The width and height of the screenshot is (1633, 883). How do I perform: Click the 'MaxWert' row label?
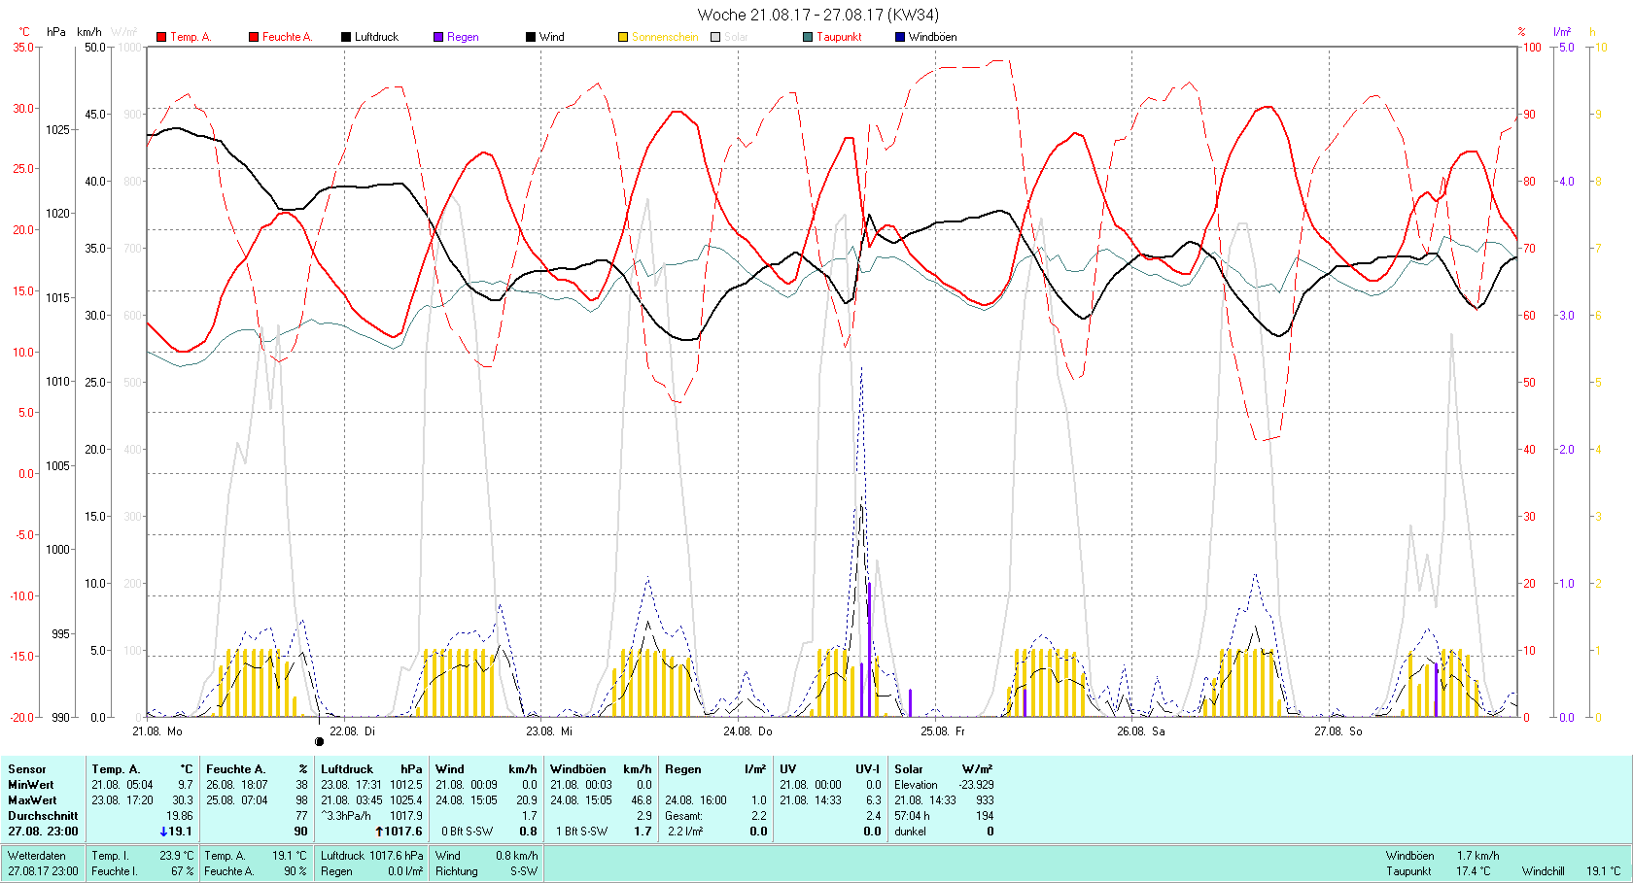pyautogui.click(x=32, y=800)
